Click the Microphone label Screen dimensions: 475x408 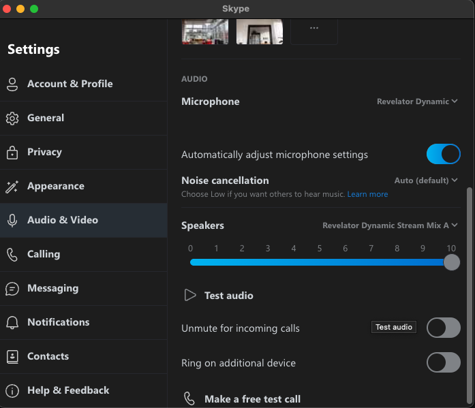(x=211, y=101)
